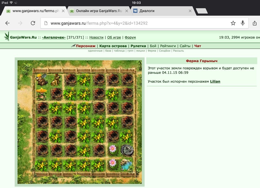Open a new browser tab
Screen dimensions: 260x188
[202, 11]
